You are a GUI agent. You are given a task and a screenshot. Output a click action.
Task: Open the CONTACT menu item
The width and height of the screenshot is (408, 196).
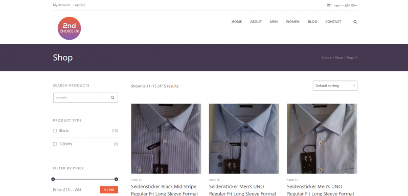pos(333,22)
